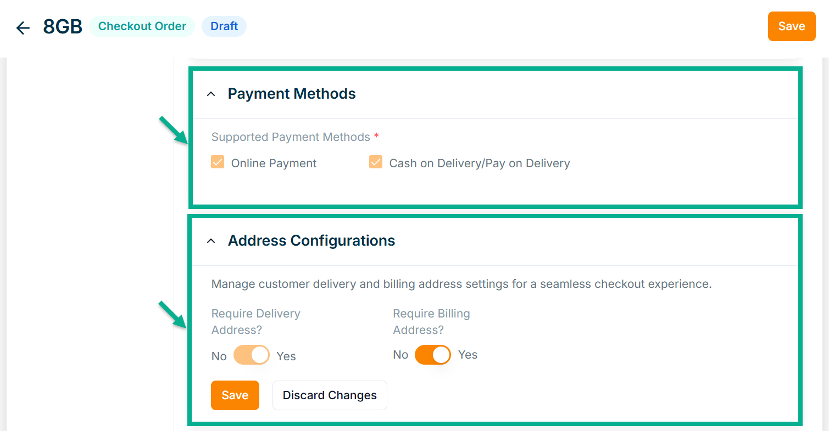The height and width of the screenshot is (431, 829).
Task: Collapse Payment Methods using its chevron
Action: pyautogui.click(x=211, y=94)
